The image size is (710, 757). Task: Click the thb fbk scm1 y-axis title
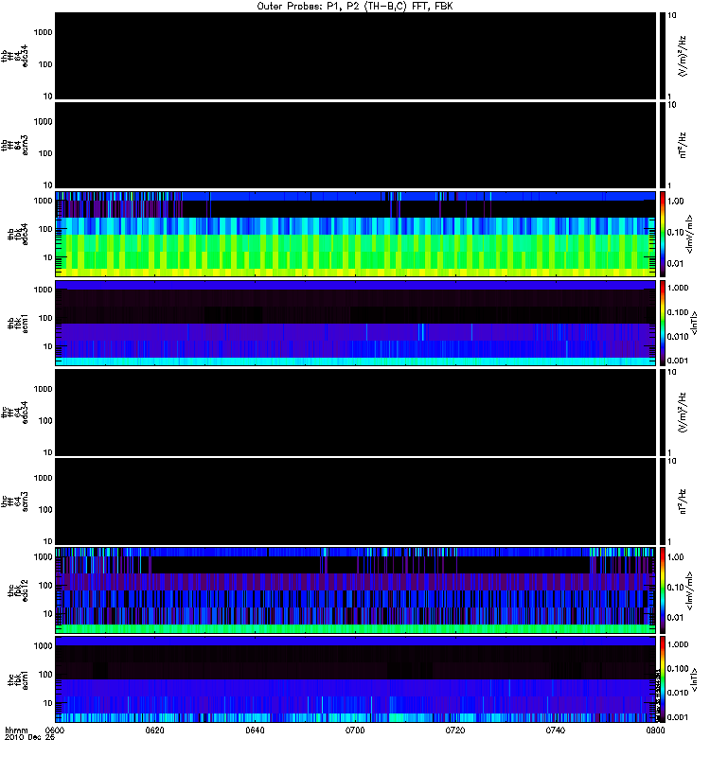point(18,324)
